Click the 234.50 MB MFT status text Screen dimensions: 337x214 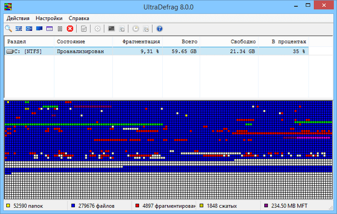289,206
